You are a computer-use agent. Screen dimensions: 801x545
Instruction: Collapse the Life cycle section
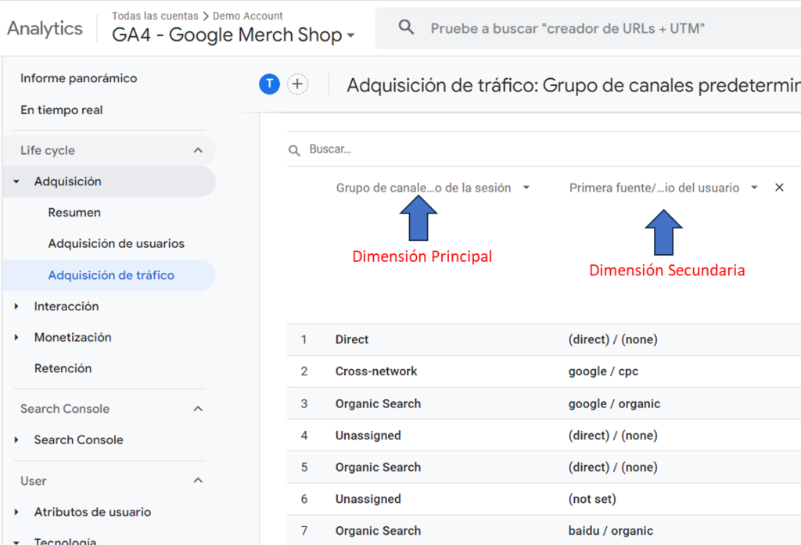(198, 150)
